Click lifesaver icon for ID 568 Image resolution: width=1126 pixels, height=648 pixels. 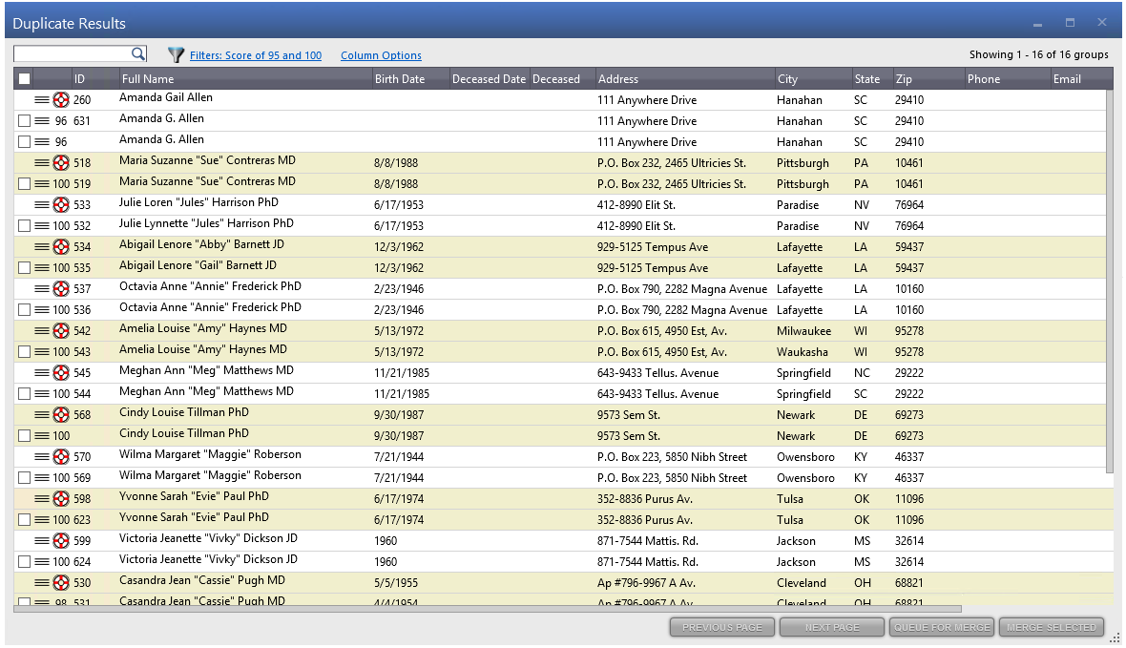(x=61, y=414)
